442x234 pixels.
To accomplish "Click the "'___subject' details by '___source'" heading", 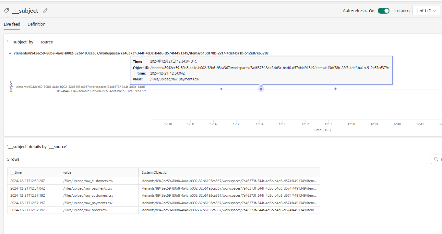I will 37,147.
